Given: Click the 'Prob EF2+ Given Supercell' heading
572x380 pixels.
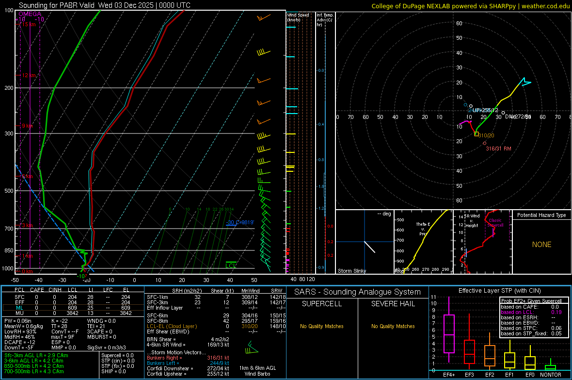Looking at the screenshot, I should click(531, 301).
